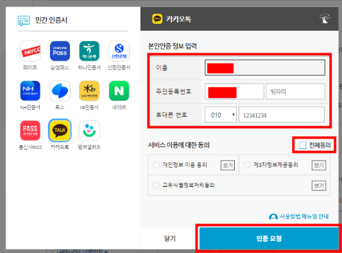Click the 뱅크샐러드 label text
Viewport: 342px width, 253px height.
click(x=89, y=147)
